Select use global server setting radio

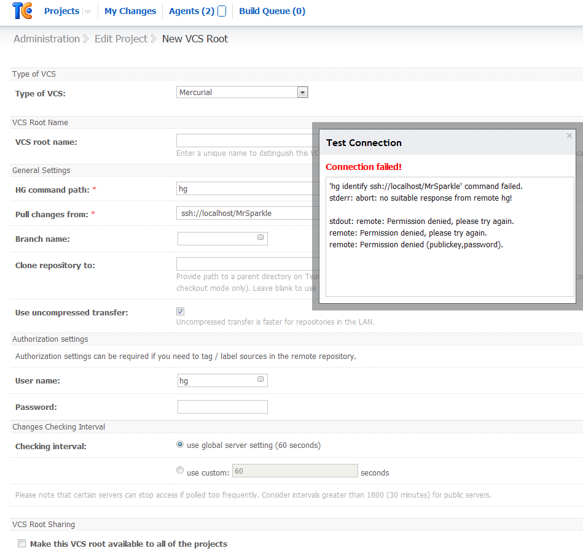180,444
